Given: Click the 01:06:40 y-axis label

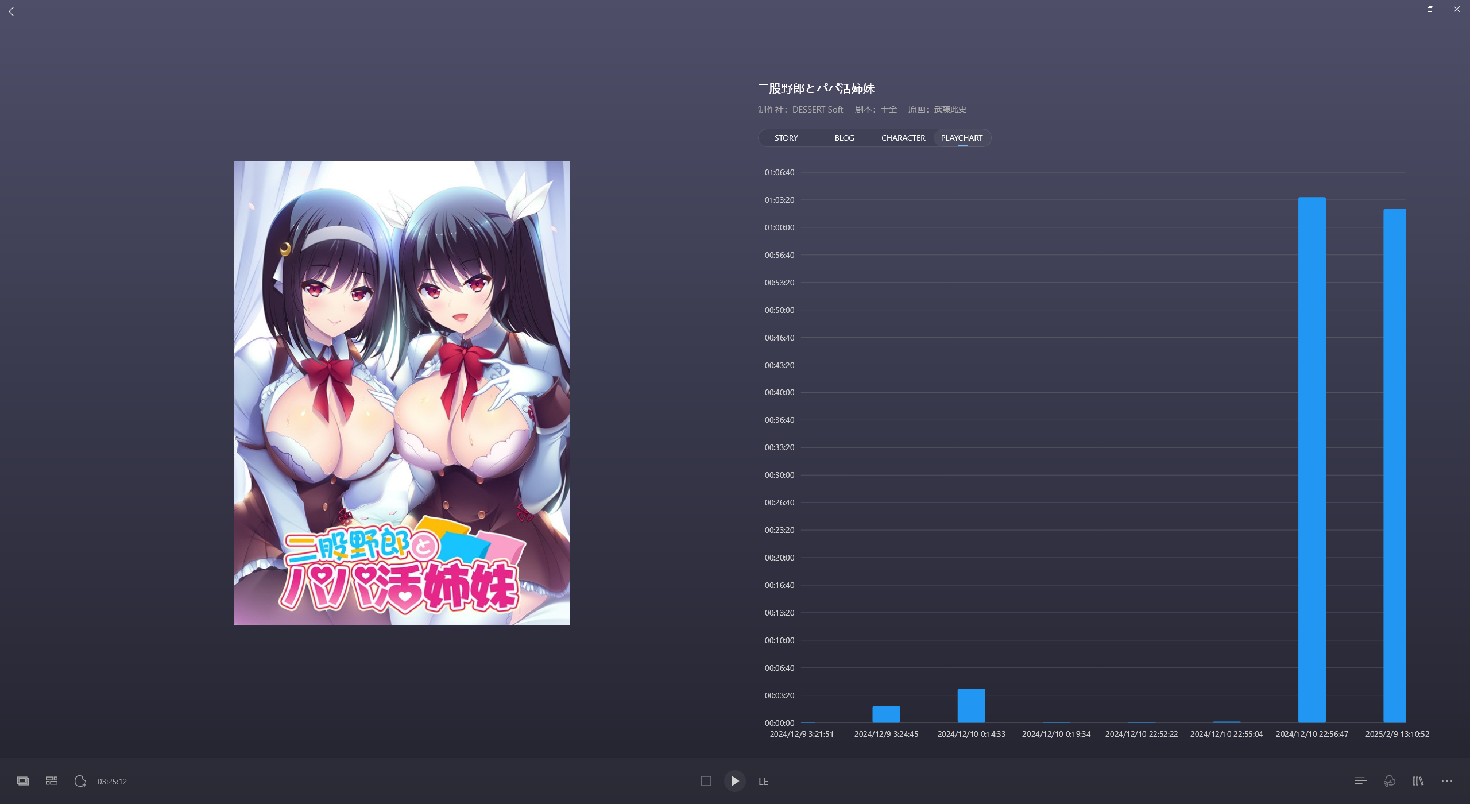Looking at the screenshot, I should click(779, 172).
